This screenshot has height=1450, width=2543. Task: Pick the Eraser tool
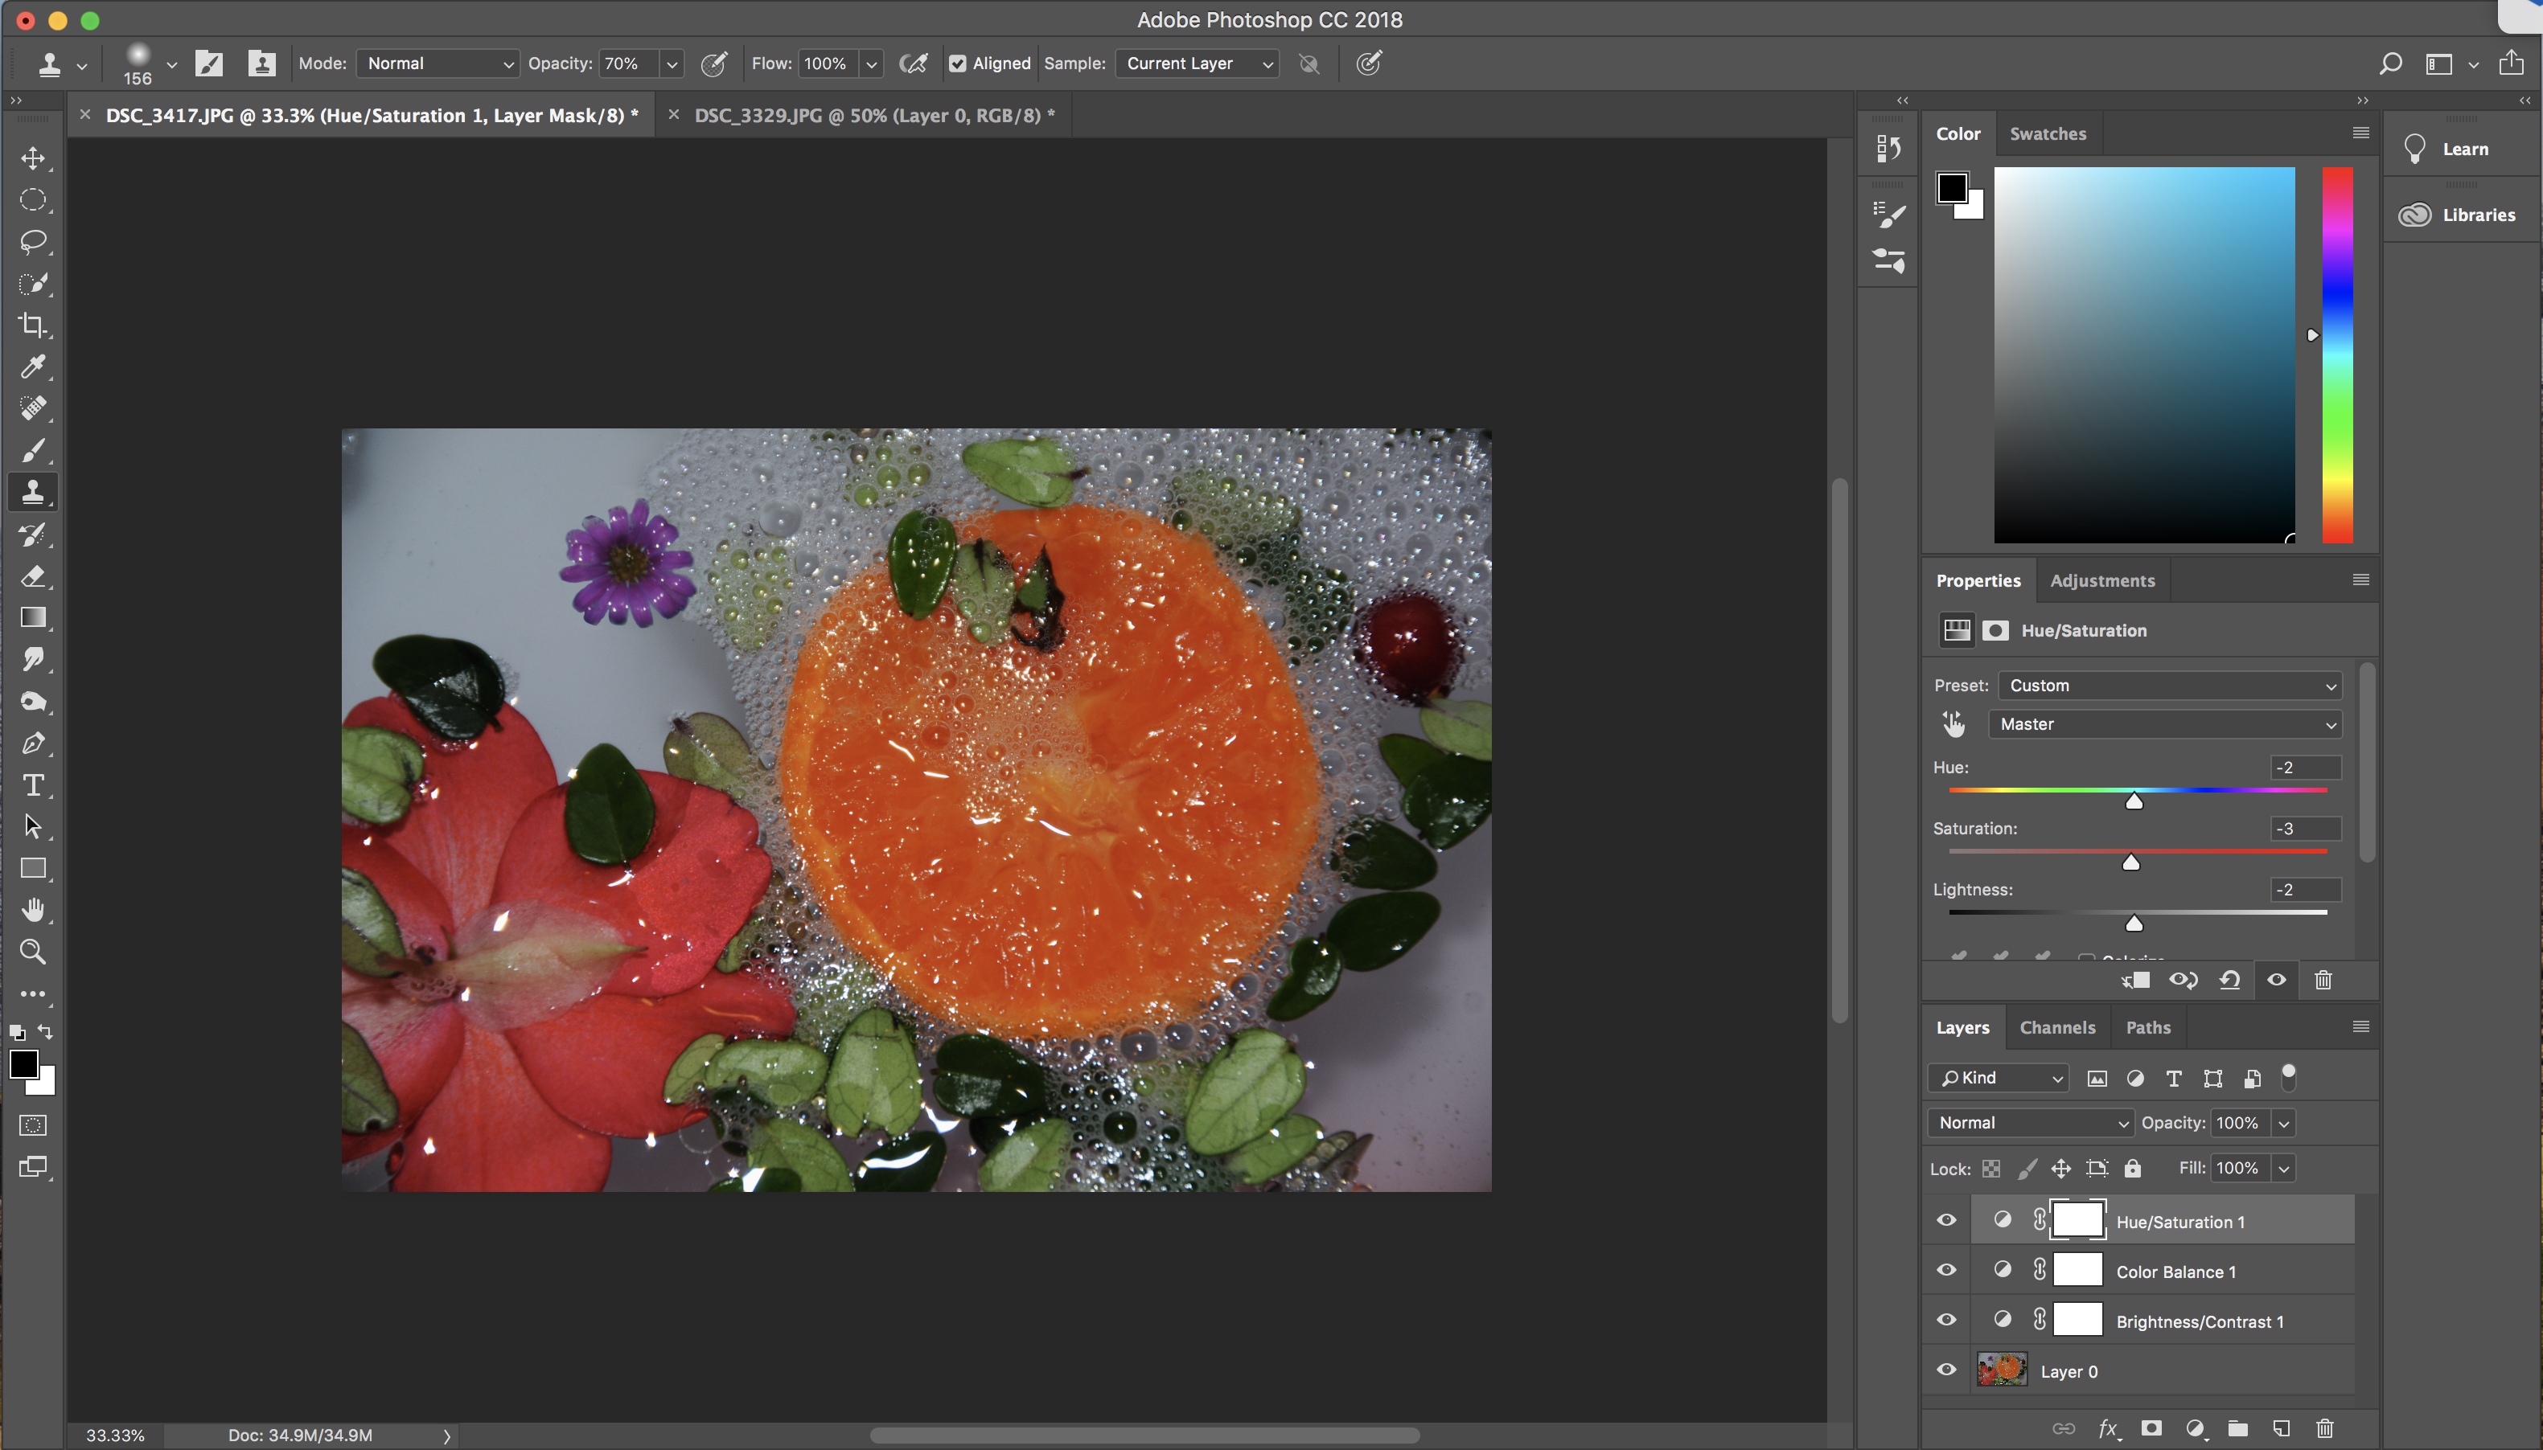(x=33, y=576)
